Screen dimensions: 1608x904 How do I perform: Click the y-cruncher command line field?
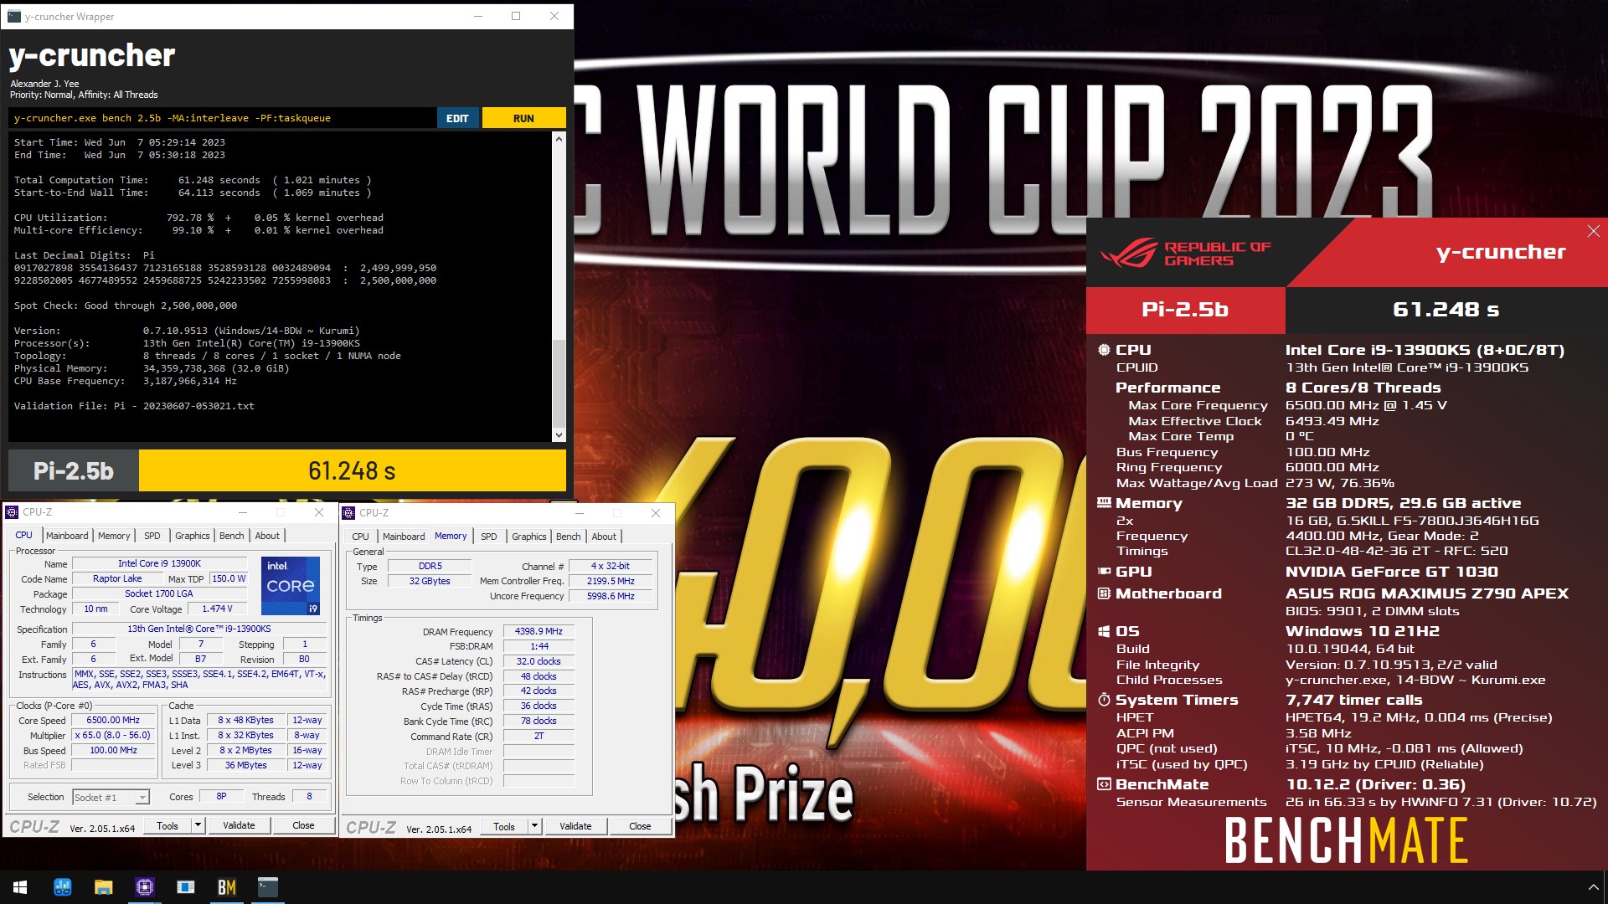point(223,118)
